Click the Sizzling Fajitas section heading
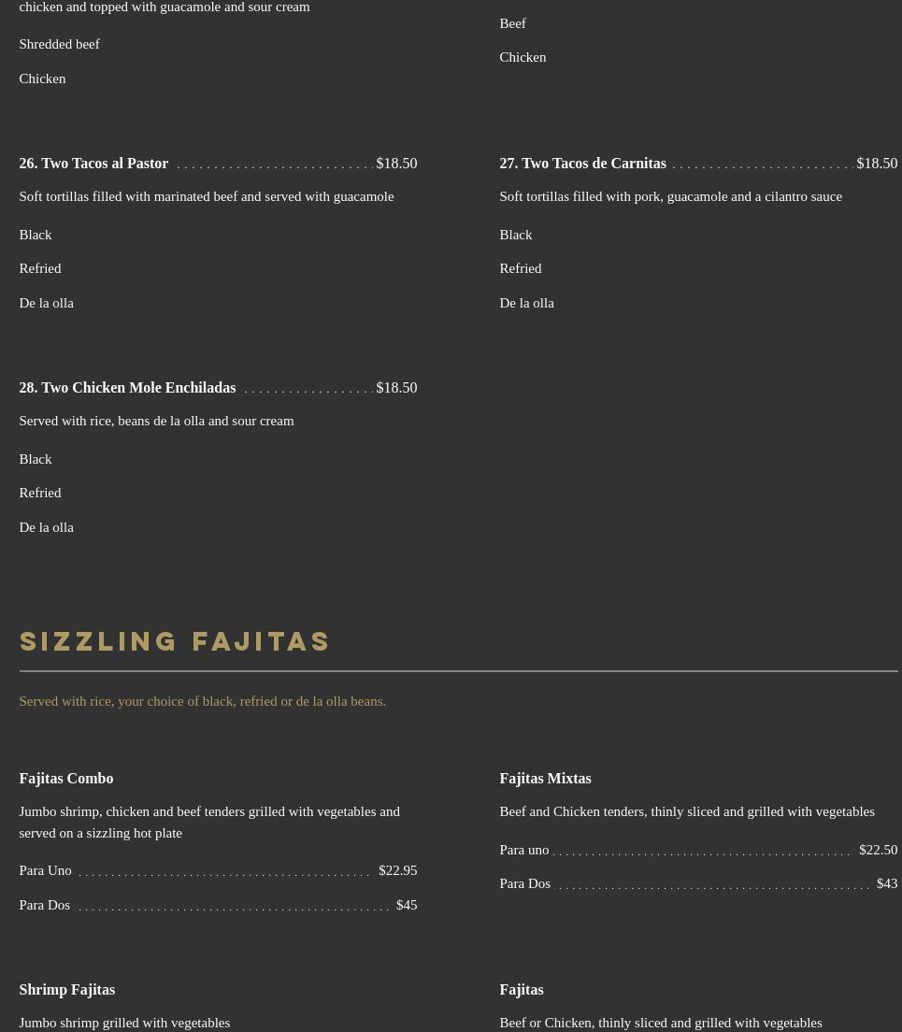 coord(175,641)
